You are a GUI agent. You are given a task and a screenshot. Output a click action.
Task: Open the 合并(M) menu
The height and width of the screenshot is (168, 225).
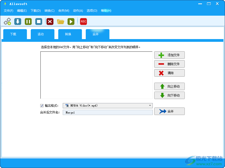(64, 11)
